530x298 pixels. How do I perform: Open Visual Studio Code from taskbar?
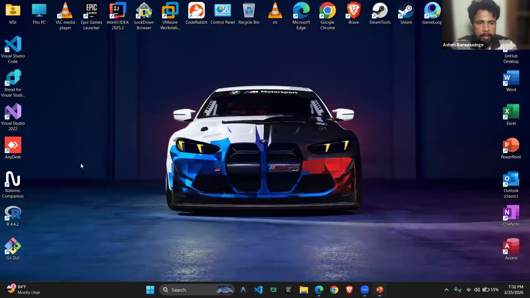[258, 290]
